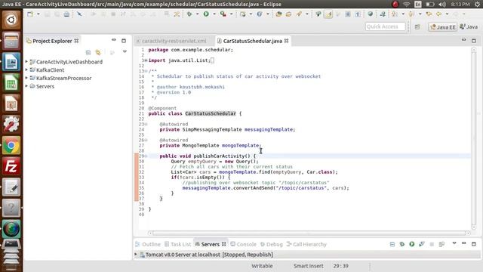The image size is (483, 272).
Task: Open the Call Hierarchy view tab
Action: pyautogui.click(x=306, y=244)
